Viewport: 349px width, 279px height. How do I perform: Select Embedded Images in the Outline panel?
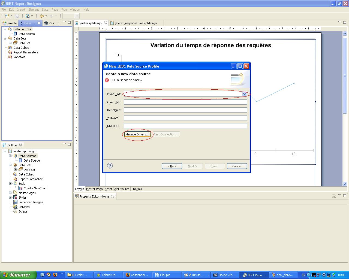30,202
